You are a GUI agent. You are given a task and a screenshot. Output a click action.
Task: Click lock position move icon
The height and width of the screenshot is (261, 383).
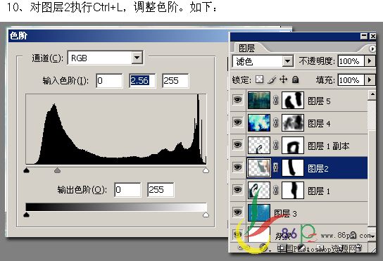[x=283, y=79]
